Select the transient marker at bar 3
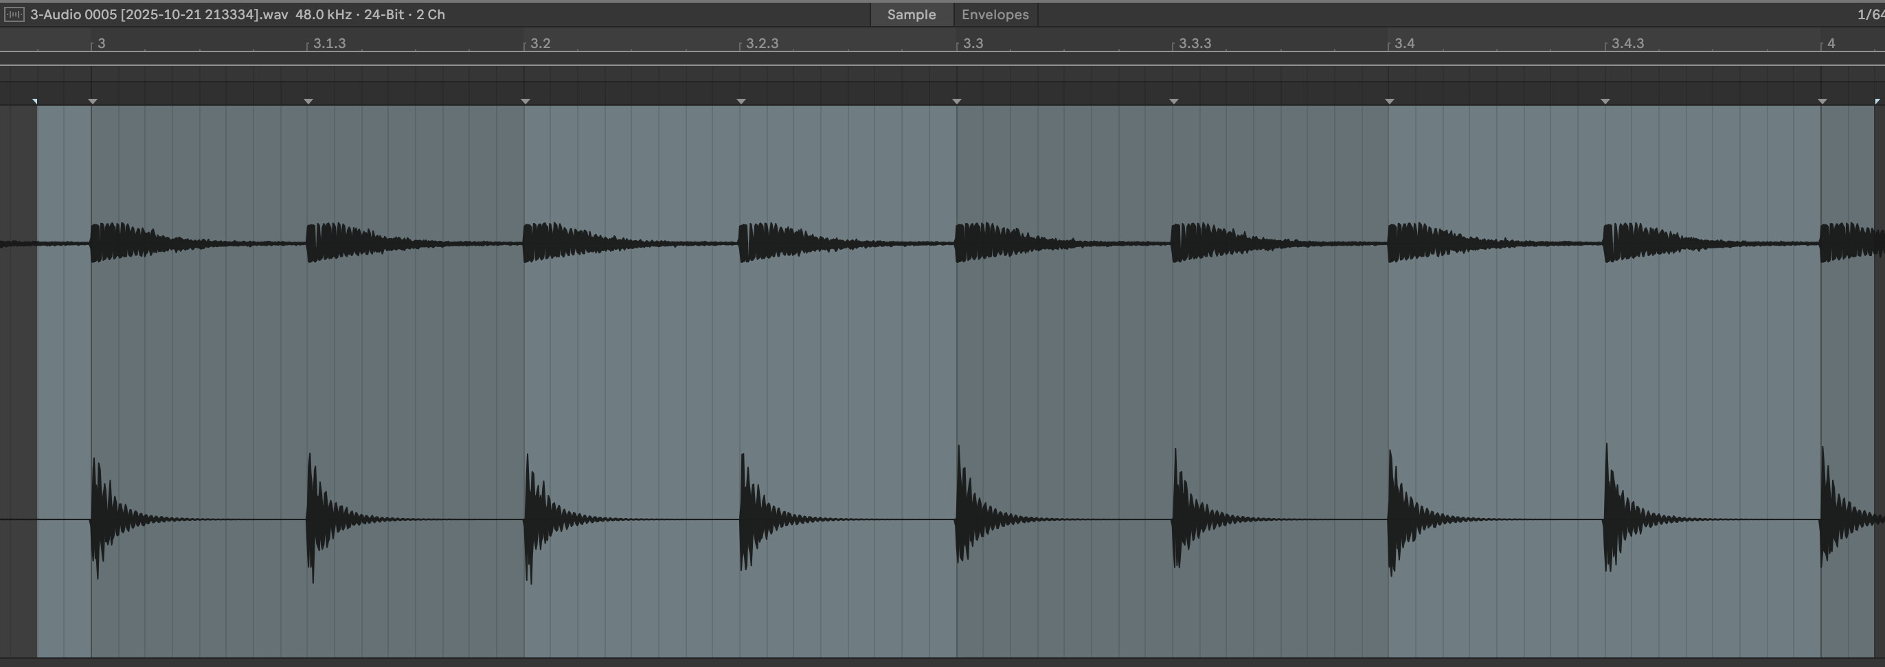Screen dimensions: 1885x667 coord(92,101)
